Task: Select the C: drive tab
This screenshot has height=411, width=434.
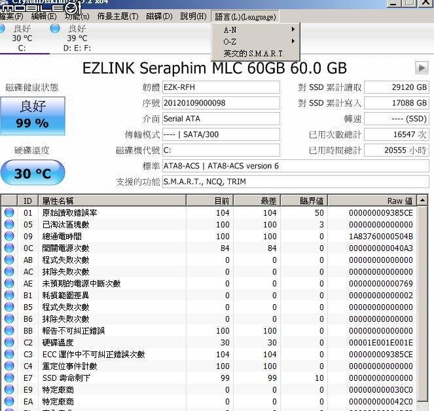Action: click(22, 39)
